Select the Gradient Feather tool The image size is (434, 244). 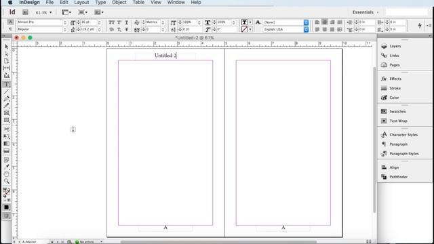coord(7,150)
